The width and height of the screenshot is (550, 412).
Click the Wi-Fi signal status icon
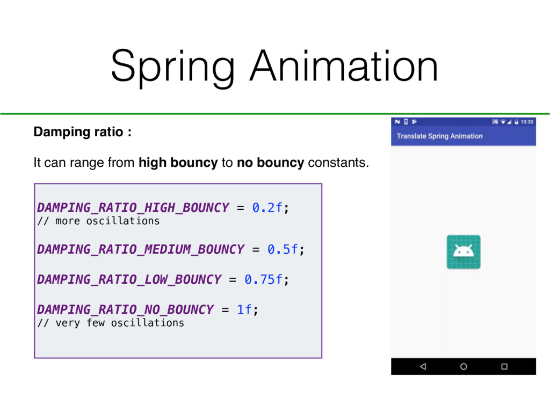coord(503,122)
